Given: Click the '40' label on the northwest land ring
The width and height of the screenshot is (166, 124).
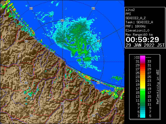Looking at the screenshot, I should pos(26,41).
